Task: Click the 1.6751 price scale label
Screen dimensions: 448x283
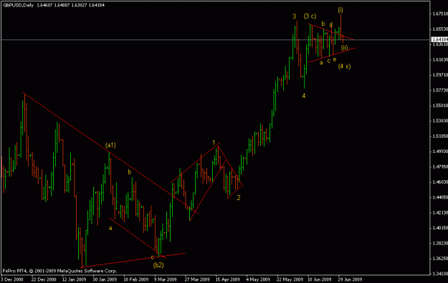Action: point(440,14)
